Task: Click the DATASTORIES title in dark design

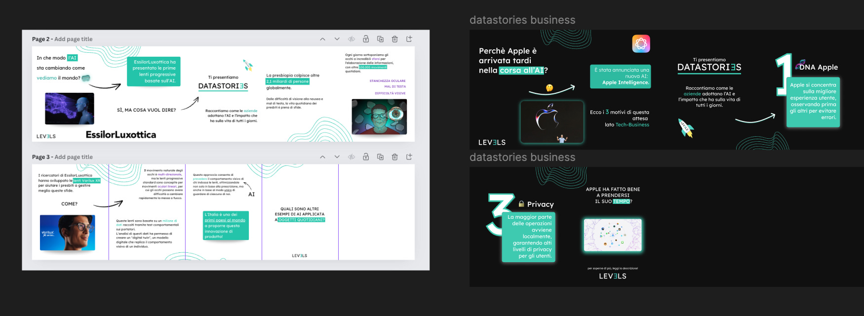Action: point(709,68)
